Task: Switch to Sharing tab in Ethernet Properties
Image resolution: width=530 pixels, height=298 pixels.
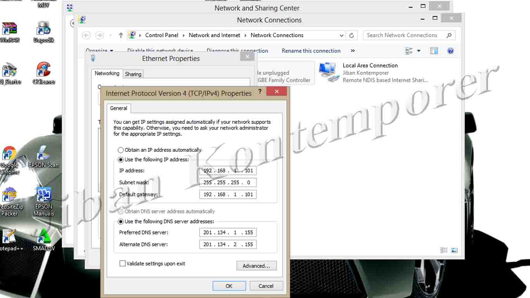Action: (133, 74)
